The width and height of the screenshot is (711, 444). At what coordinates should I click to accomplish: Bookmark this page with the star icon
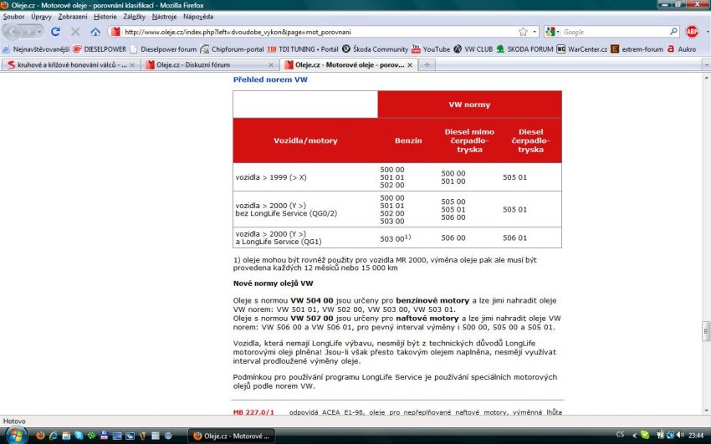coord(524,32)
